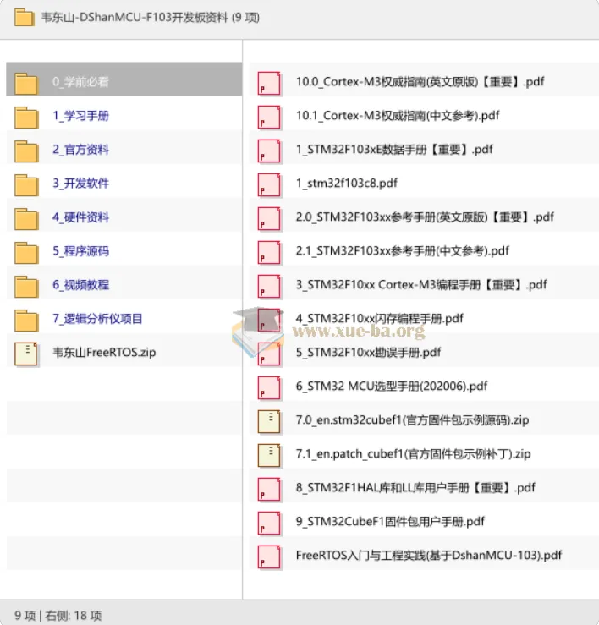The height and width of the screenshot is (625, 599).
Task: Click status bar text 9 项 | 右侧: 18 项
Action: [58, 616]
